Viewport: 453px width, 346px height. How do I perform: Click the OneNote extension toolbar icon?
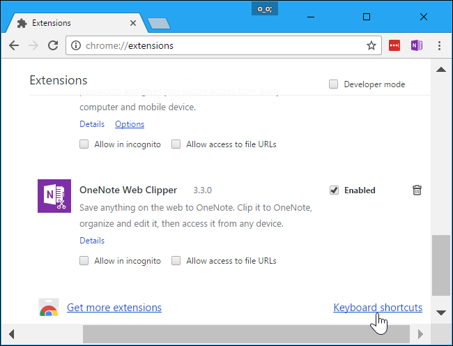(417, 45)
